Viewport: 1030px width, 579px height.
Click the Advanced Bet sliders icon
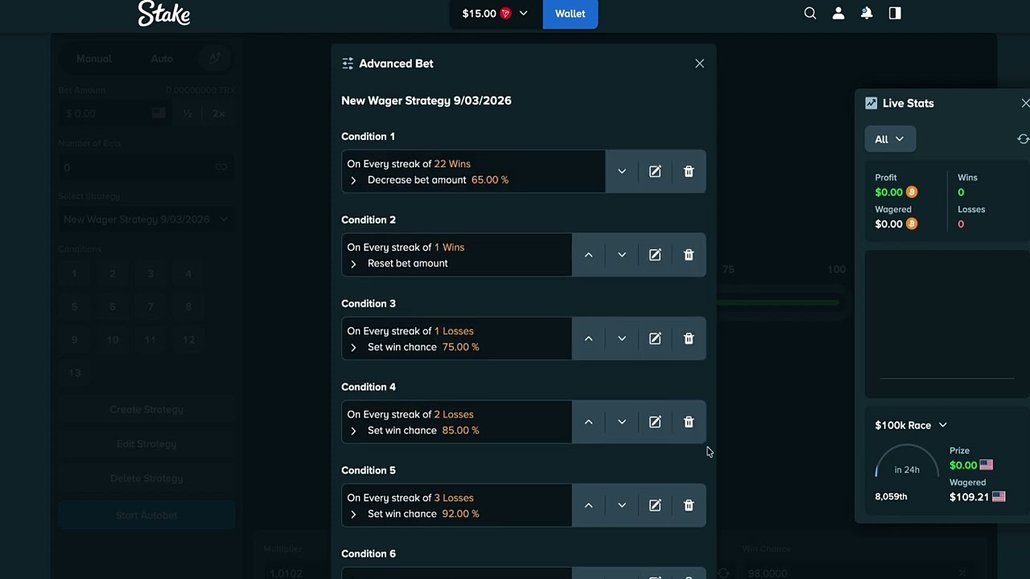pos(348,64)
